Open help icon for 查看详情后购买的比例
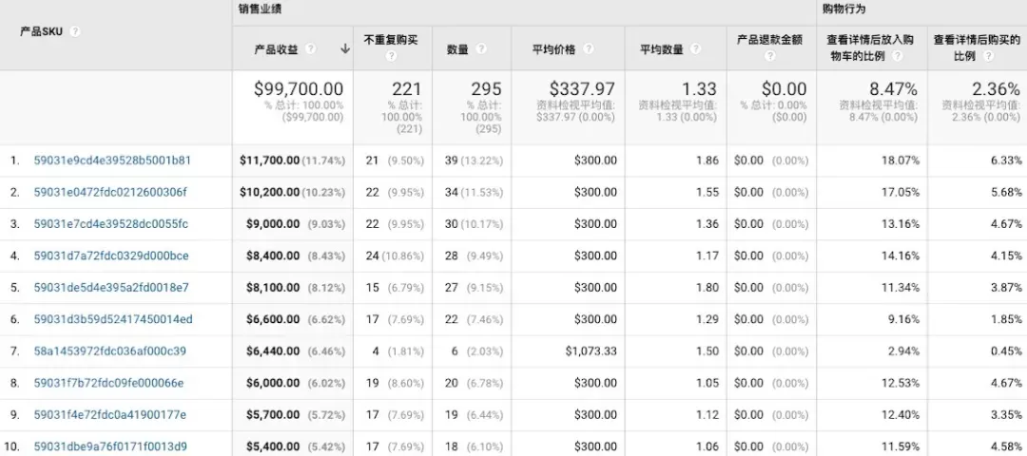 click(988, 56)
